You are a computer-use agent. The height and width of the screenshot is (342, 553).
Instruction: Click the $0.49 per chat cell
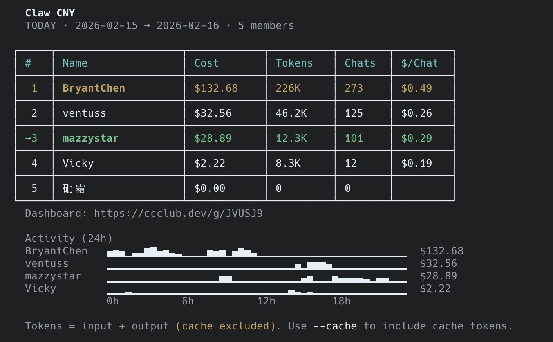click(x=417, y=88)
